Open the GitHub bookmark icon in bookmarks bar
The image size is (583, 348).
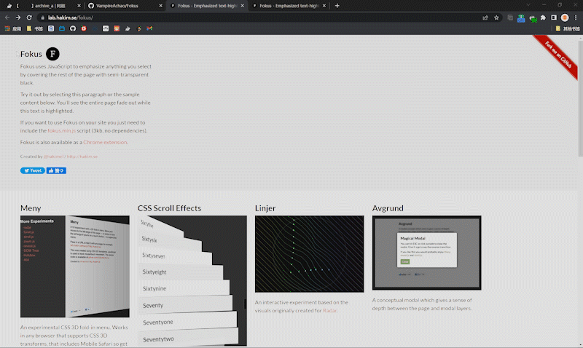tap(72, 28)
